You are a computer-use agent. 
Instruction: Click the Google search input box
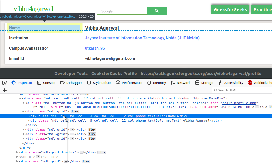[122, 11]
